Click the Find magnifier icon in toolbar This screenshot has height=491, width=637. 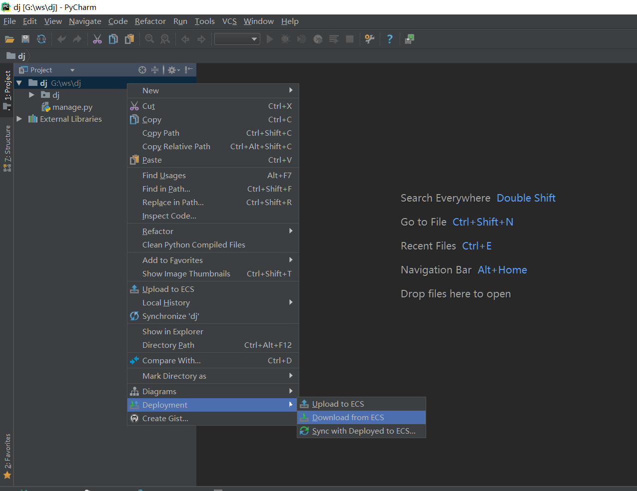(x=149, y=39)
